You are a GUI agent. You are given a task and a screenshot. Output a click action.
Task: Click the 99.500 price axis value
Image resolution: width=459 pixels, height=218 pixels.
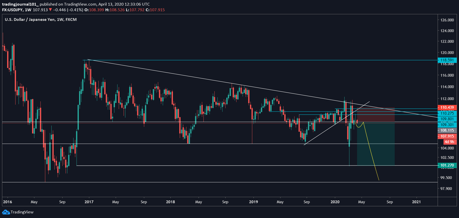pyautogui.click(x=446, y=178)
